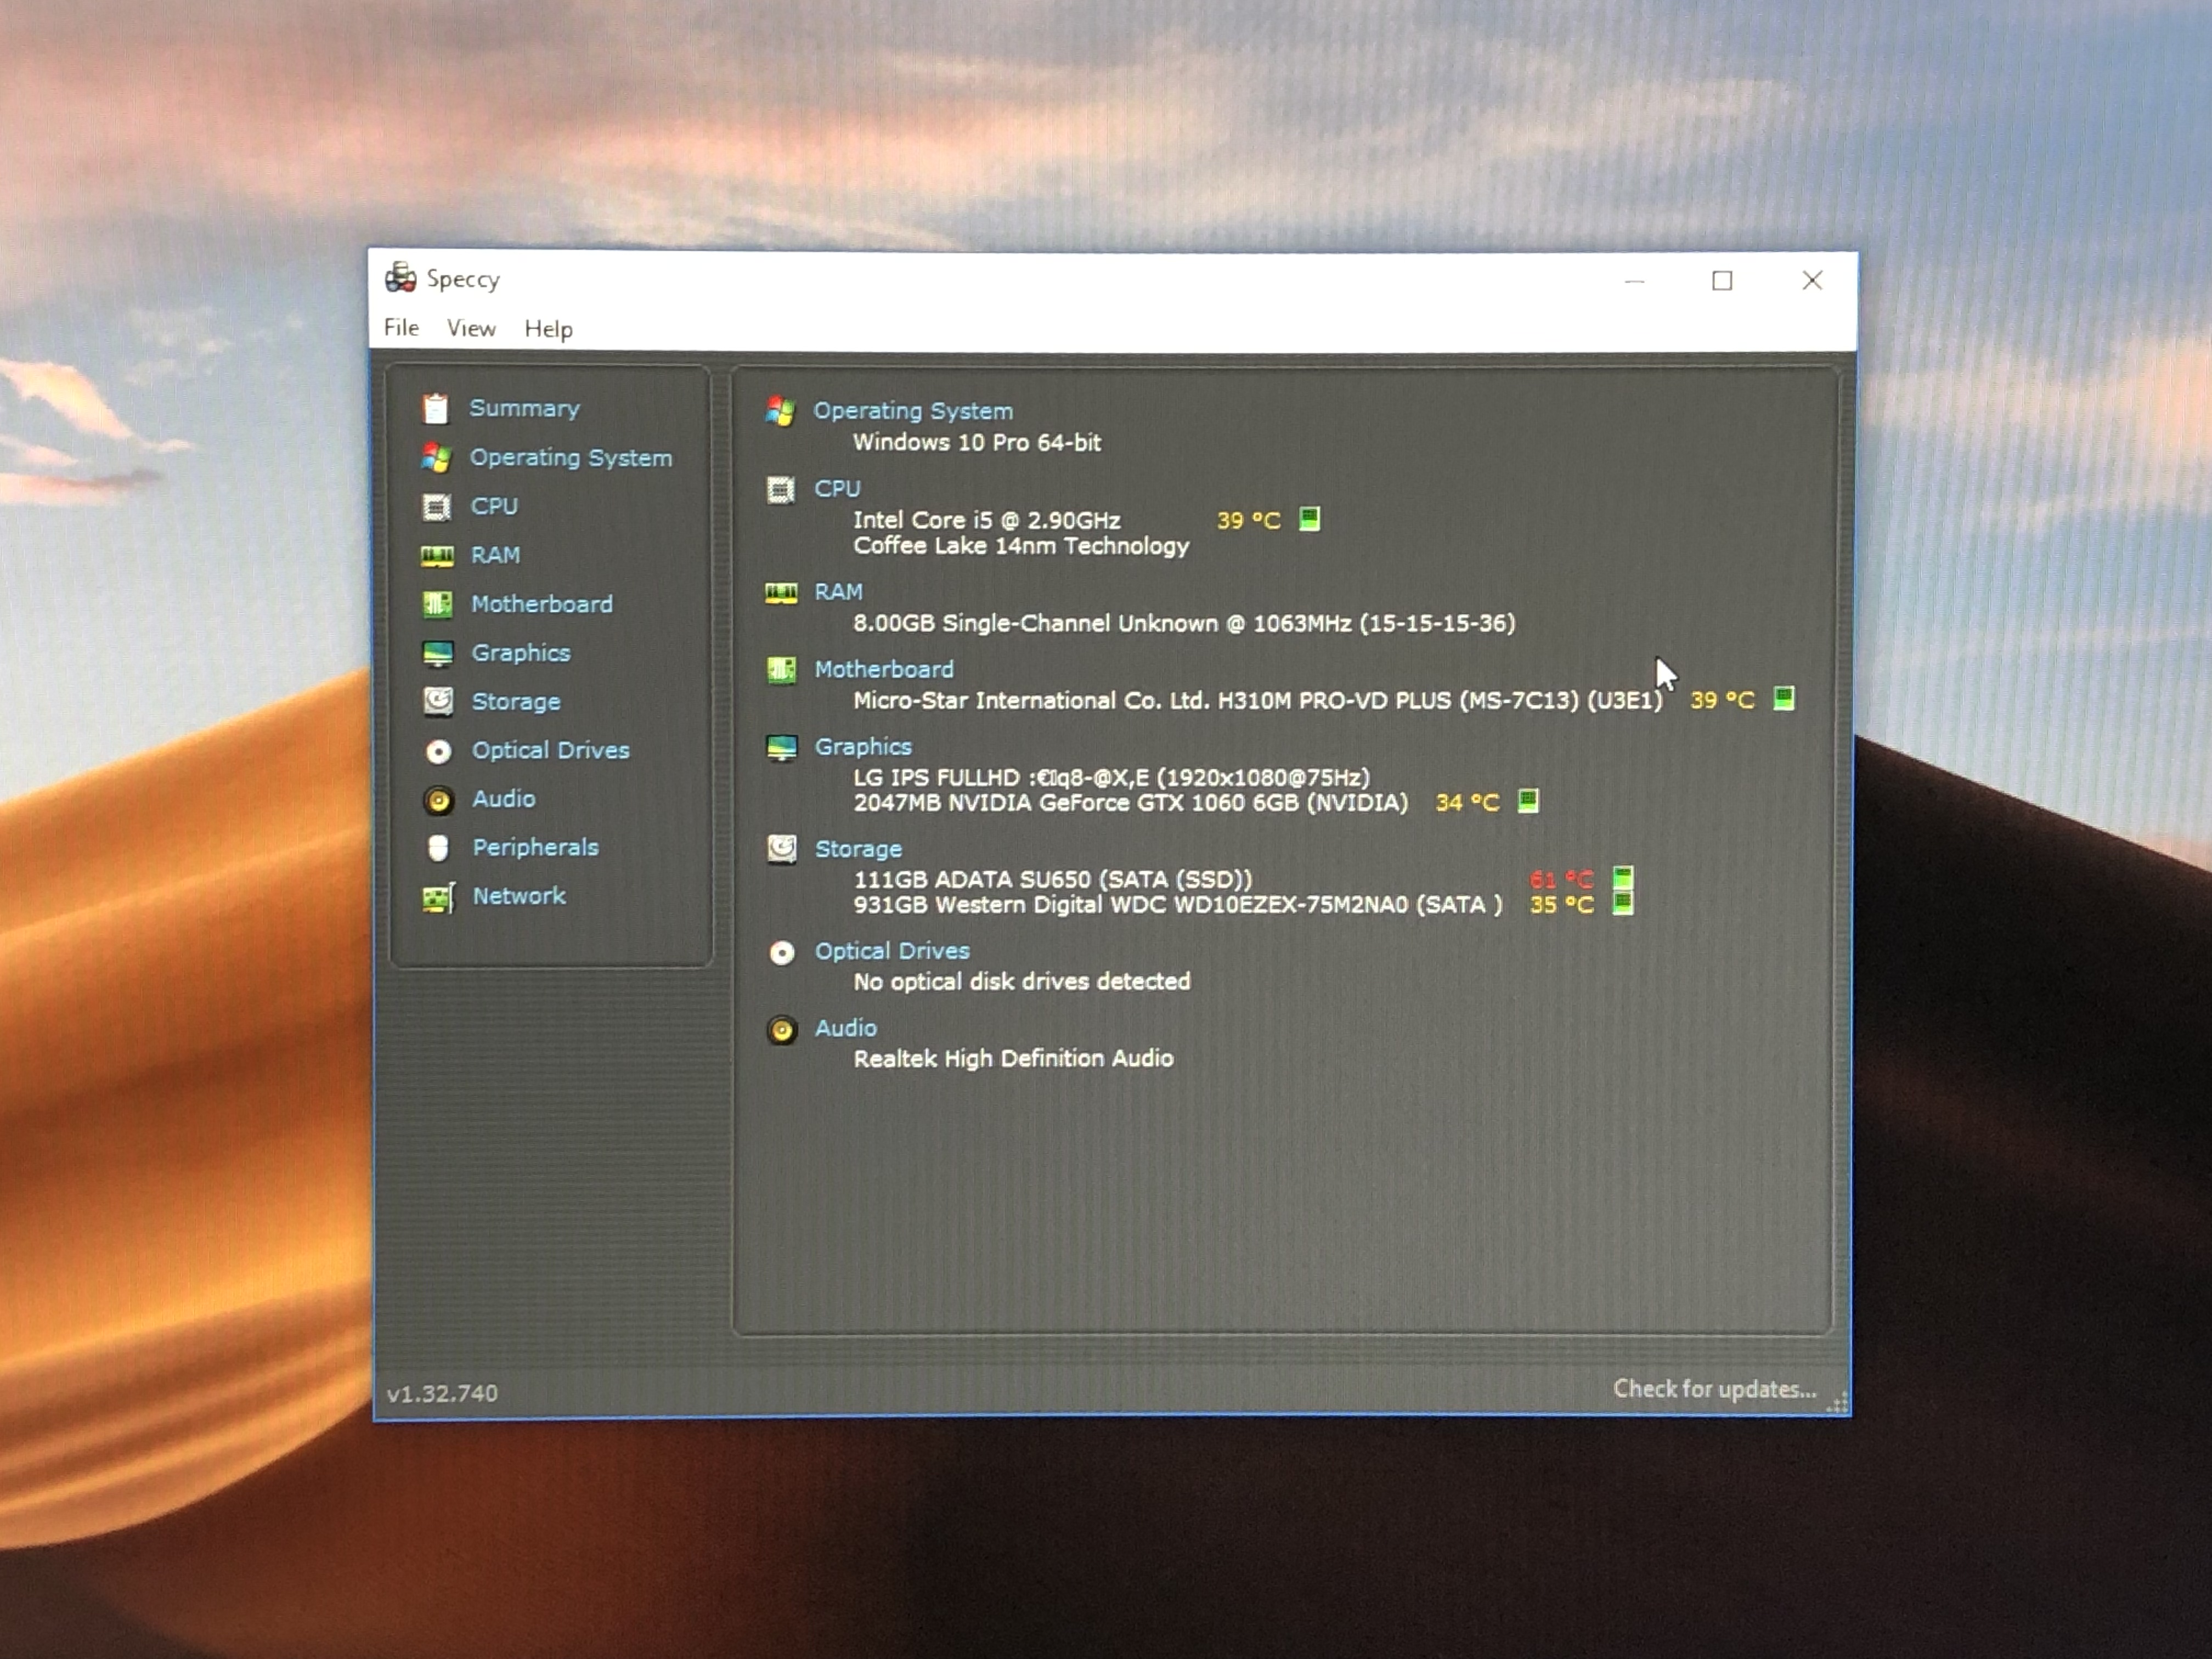This screenshot has height=1659, width=2212.
Task: Click the RAM stick icon in sidebar
Action: [x=437, y=556]
